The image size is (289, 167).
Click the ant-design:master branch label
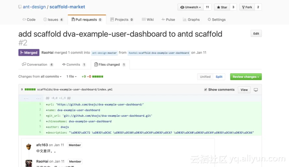click(x=104, y=53)
